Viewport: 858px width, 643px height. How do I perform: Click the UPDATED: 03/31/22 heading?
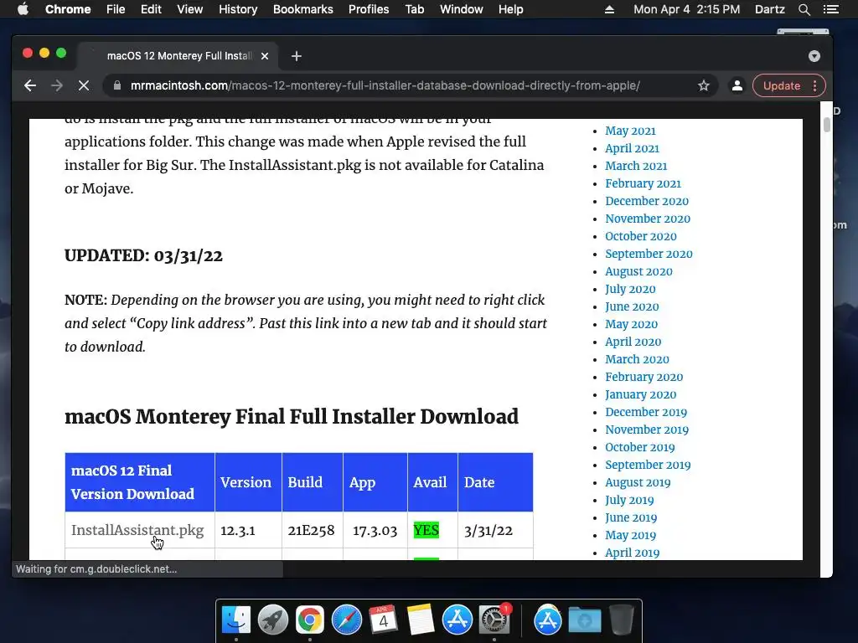(x=143, y=255)
